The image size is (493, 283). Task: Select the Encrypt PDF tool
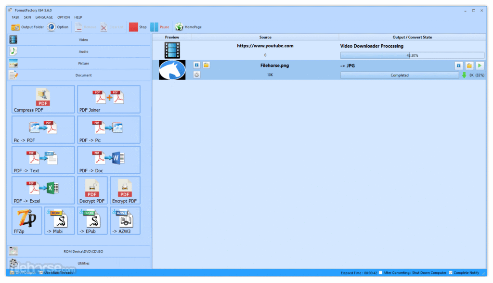[x=125, y=190]
